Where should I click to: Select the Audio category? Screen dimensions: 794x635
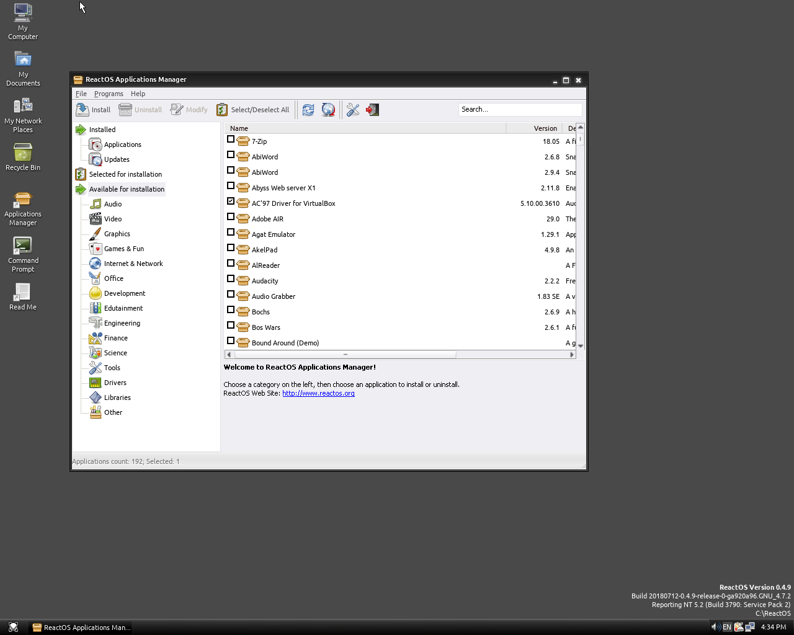coord(112,204)
